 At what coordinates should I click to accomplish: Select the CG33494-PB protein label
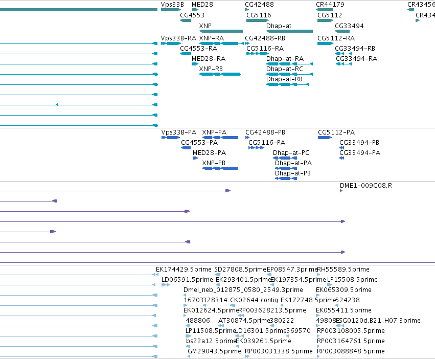click(x=359, y=143)
